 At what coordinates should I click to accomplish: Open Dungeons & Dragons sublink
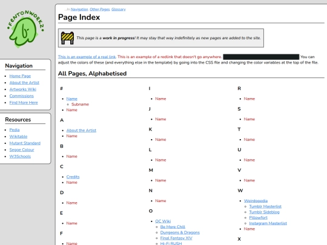pyautogui.click(x=180, y=232)
